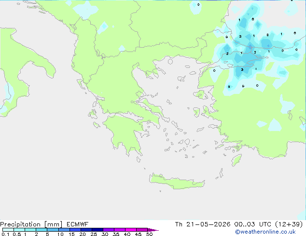Click the 'ECMWF' model label
This screenshot has width=306, height=236.
(x=78, y=224)
